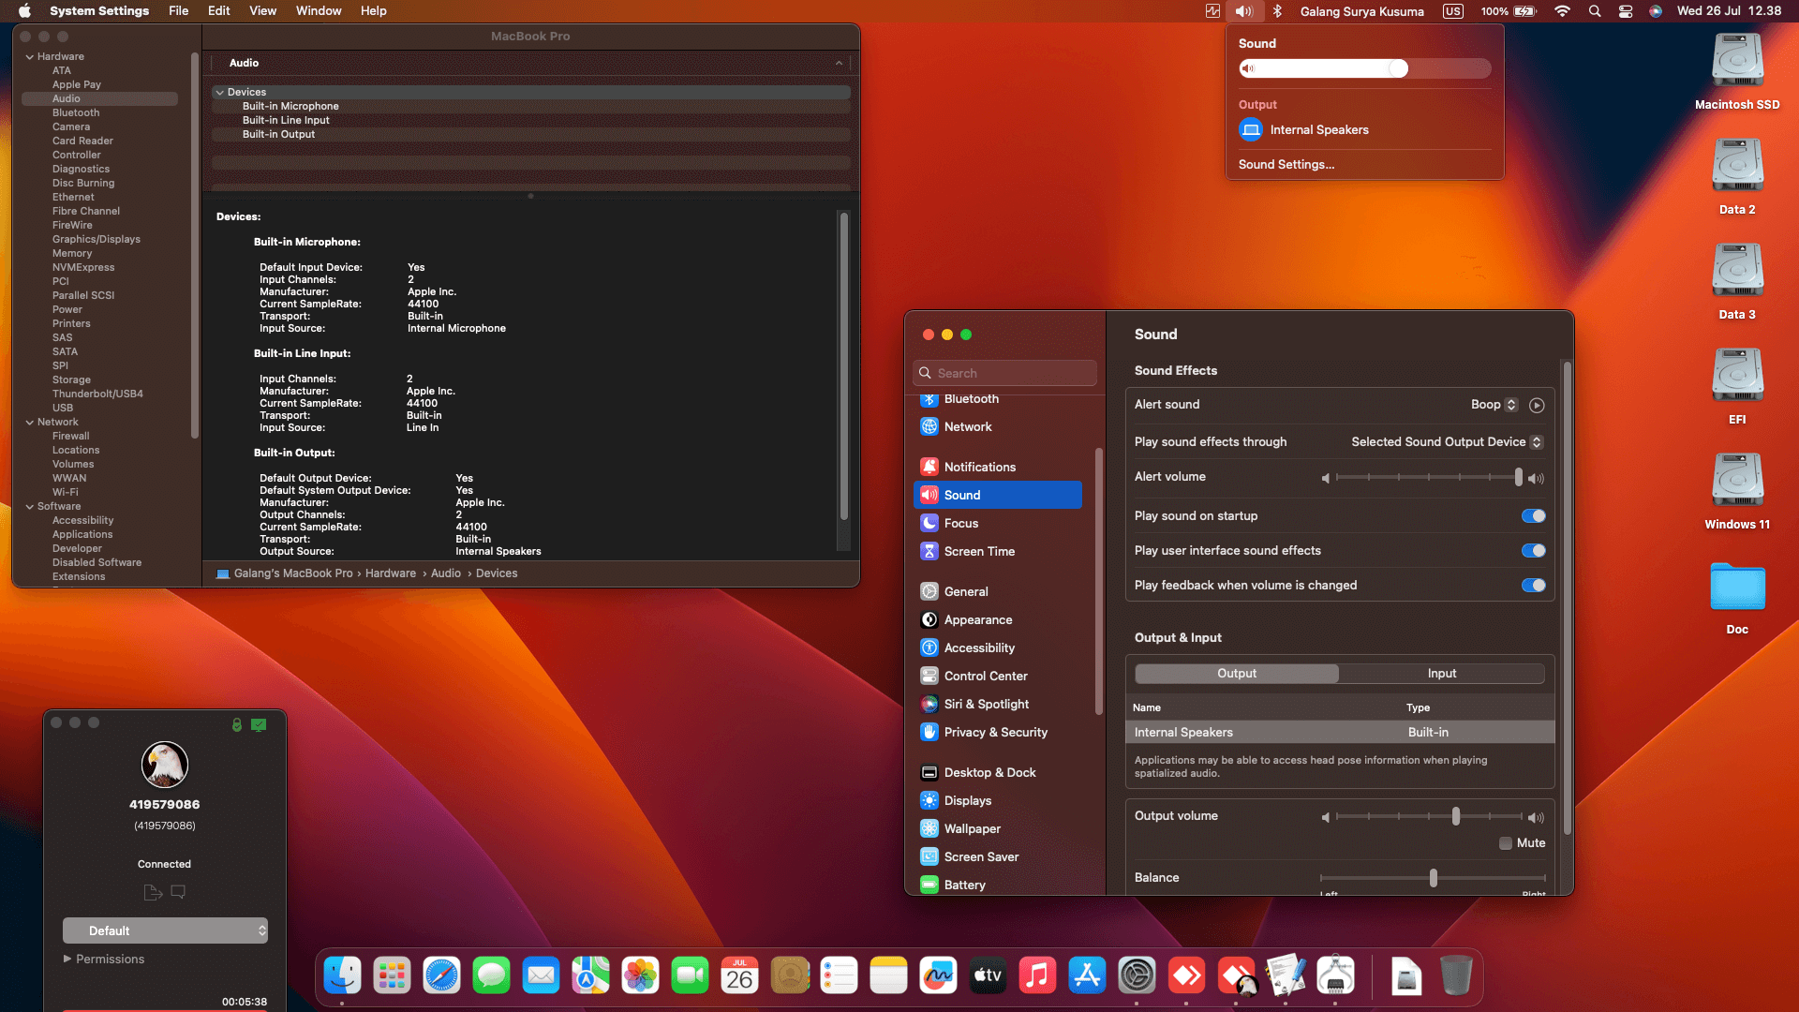Viewport: 1799px width, 1012px height.
Task: Launch the Music app from the Dock
Action: click(1037, 975)
